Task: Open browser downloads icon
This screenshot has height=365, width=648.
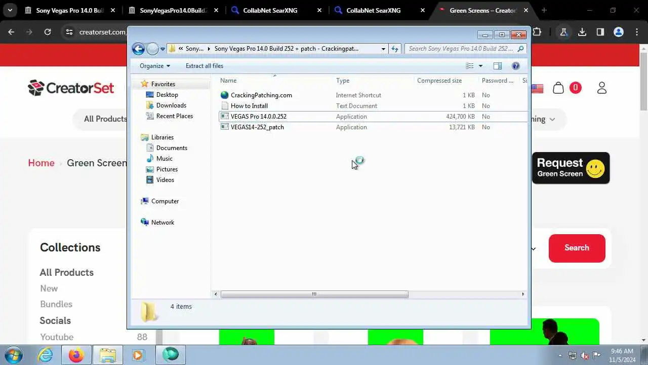Action: (x=582, y=32)
